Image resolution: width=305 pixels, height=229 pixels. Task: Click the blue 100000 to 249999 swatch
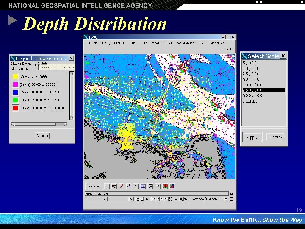click(x=15, y=92)
